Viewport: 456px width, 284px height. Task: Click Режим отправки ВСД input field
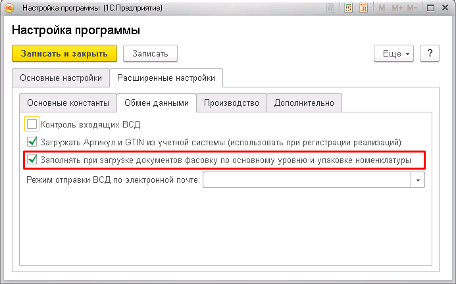(x=307, y=180)
